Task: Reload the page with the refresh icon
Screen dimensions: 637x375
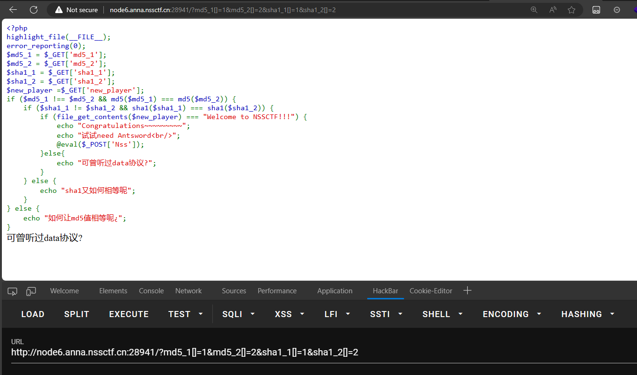Action: coord(34,10)
